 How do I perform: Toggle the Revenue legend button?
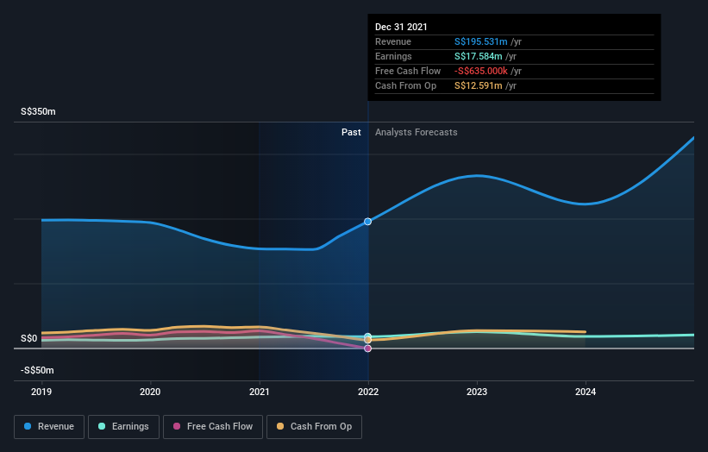(x=49, y=427)
